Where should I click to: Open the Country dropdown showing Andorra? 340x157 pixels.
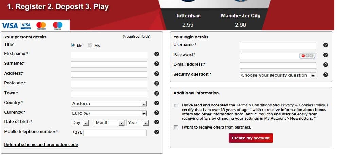[109, 104]
